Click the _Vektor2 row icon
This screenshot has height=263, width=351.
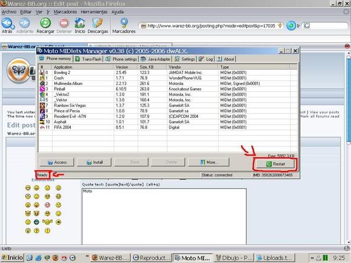(x=42, y=94)
